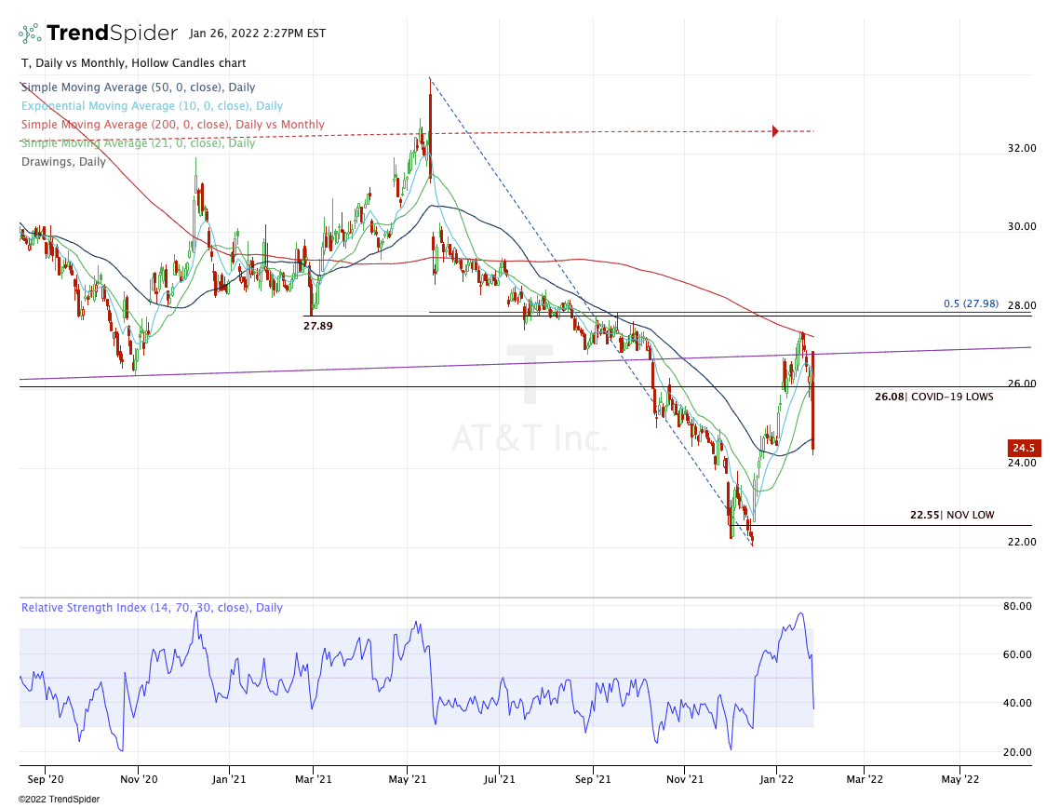Screen dimensions: 1060x808
Task: Click the timestamp Jan 26, 2022 2:27PM EST
Action: pyautogui.click(x=258, y=34)
